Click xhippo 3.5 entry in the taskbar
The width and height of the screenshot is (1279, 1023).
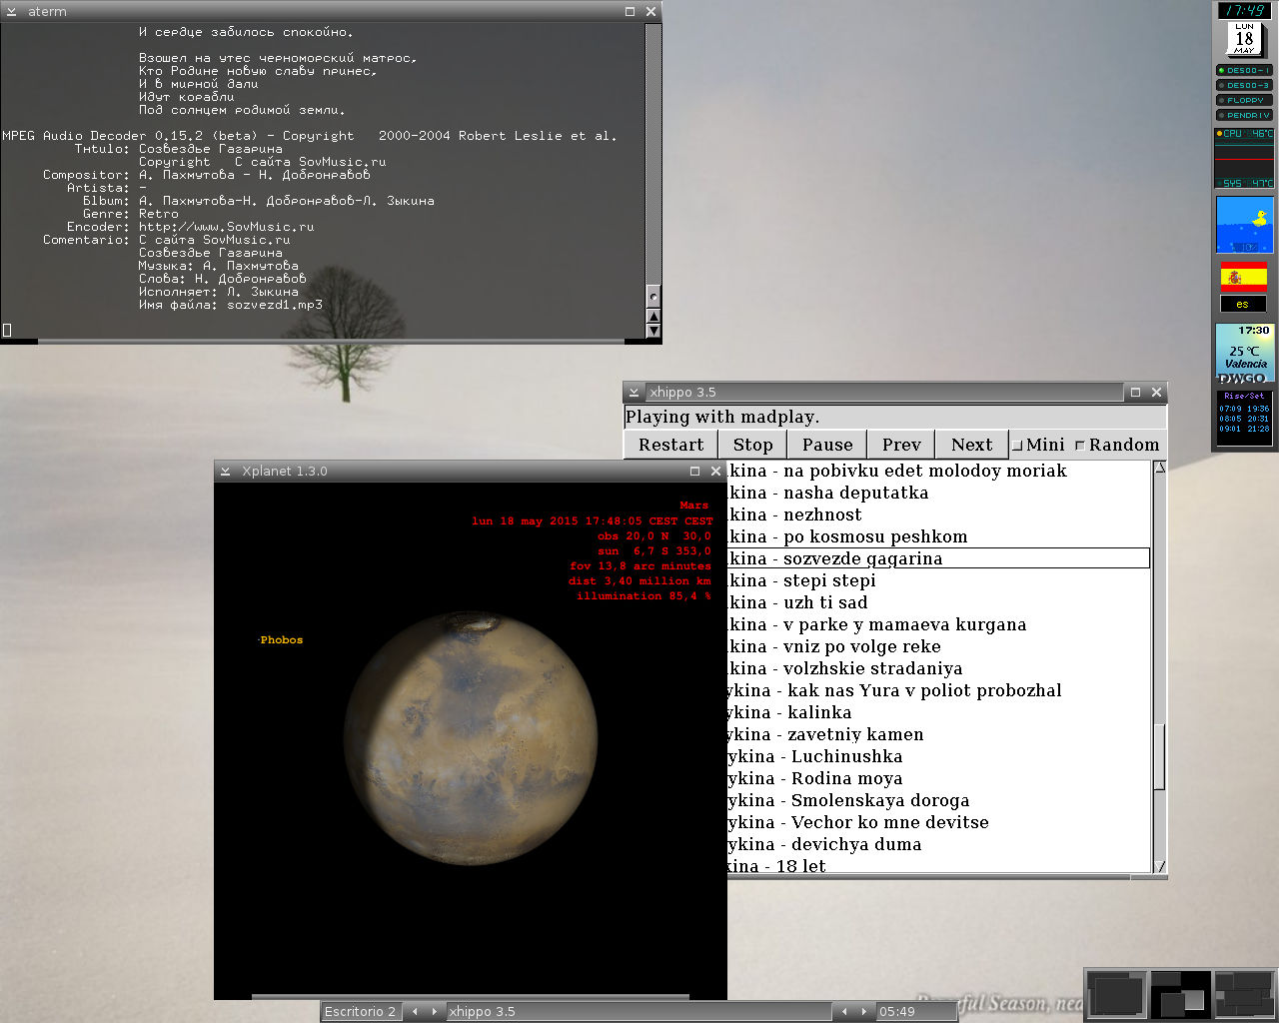pos(638,1012)
